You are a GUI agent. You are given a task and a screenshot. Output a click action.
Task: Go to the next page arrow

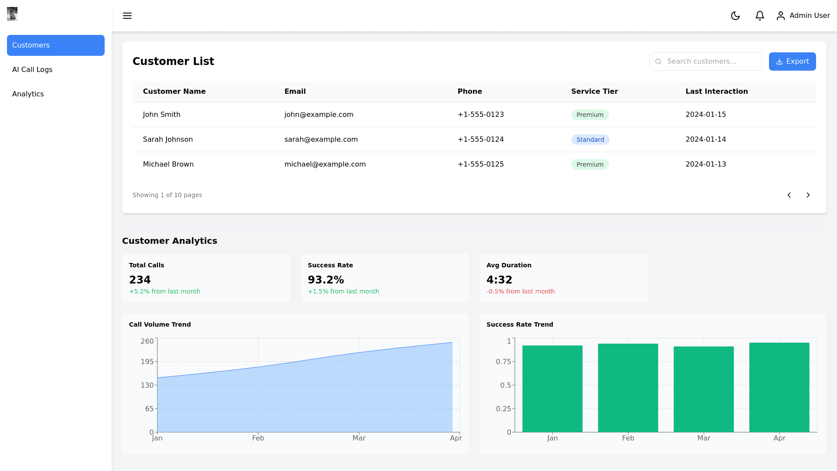[808, 195]
